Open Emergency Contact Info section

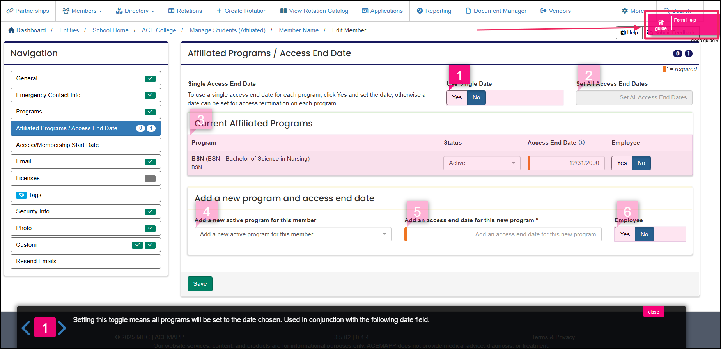click(x=85, y=95)
